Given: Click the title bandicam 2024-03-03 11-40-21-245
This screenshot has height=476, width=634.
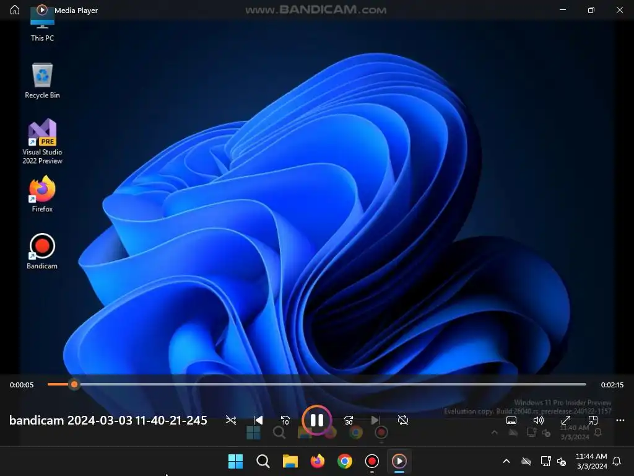Looking at the screenshot, I should tap(108, 421).
